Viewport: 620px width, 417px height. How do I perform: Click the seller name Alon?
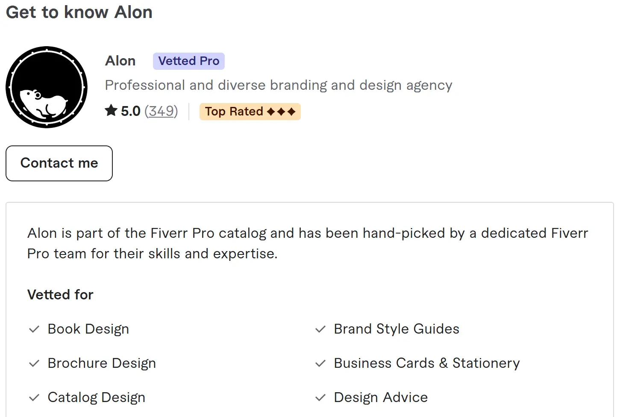click(x=120, y=61)
